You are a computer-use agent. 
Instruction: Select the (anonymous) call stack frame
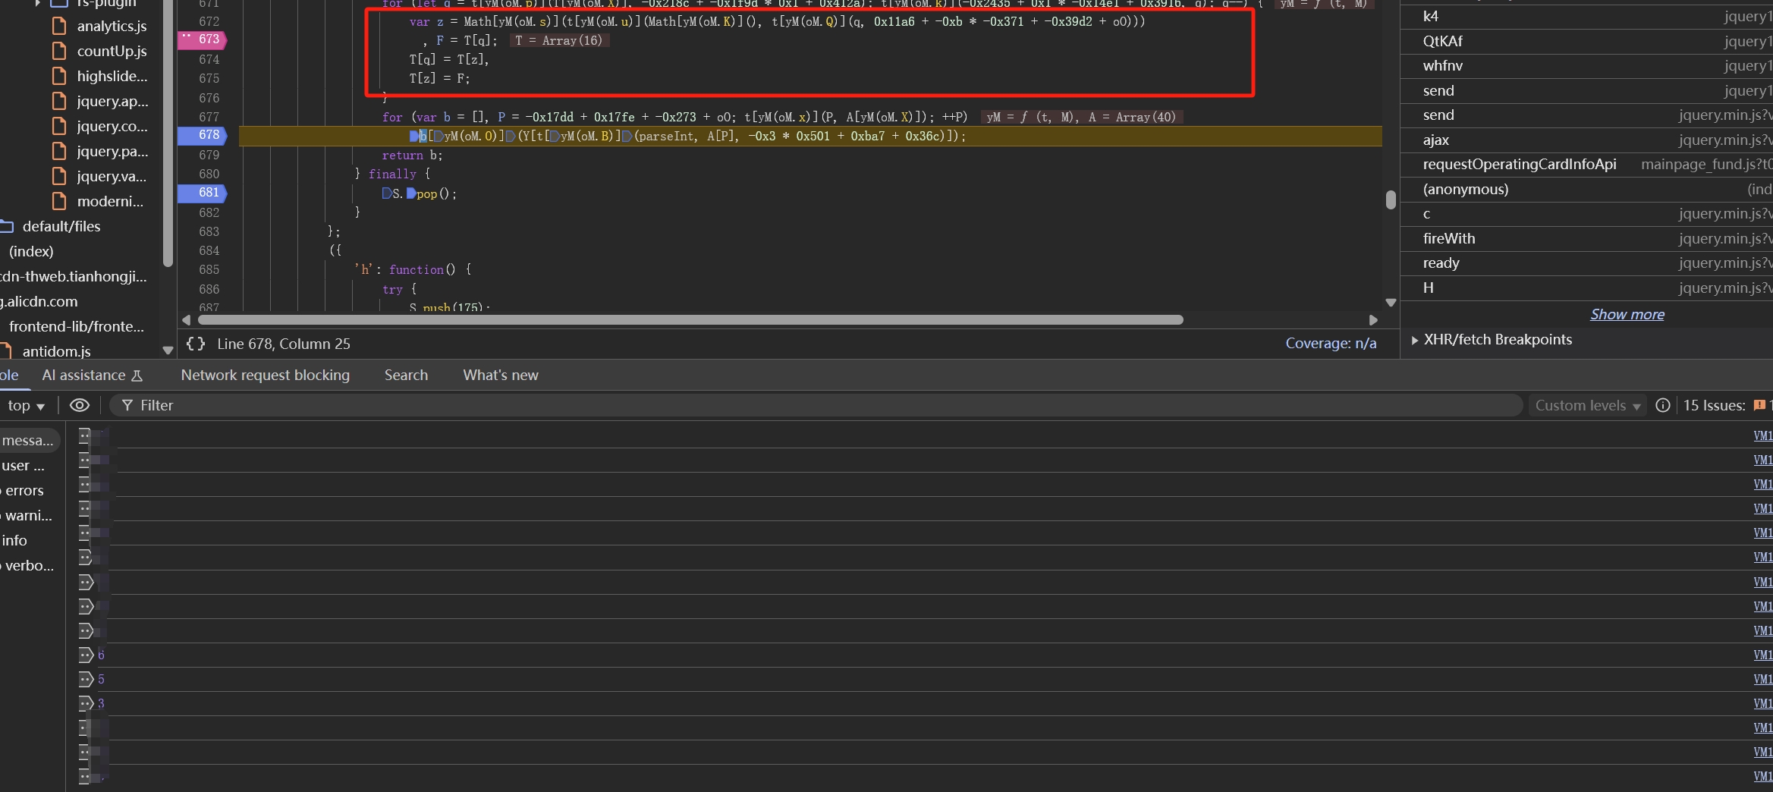click(x=1586, y=189)
